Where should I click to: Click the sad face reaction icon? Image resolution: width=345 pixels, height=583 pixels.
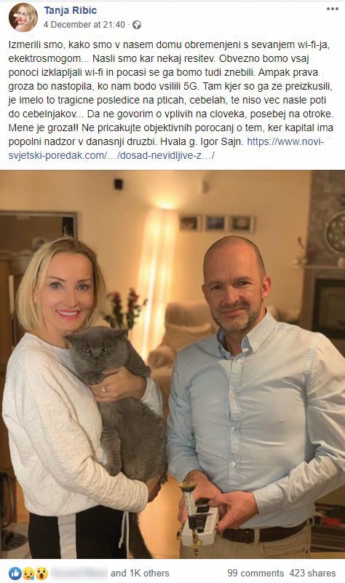coord(28,573)
